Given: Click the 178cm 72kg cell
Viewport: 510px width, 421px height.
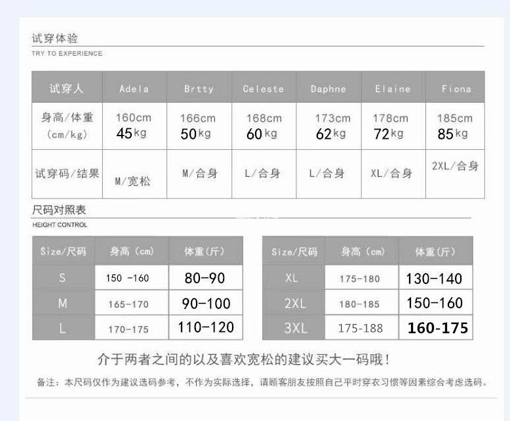Looking at the screenshot, I should [393, 126].
